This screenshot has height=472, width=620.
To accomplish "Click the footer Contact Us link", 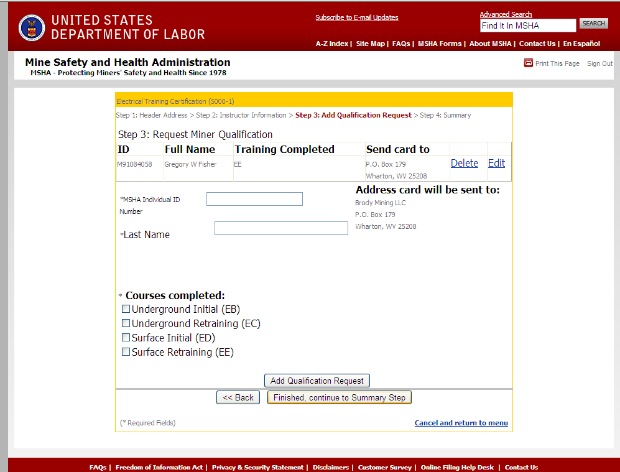I will pos(521,467).
